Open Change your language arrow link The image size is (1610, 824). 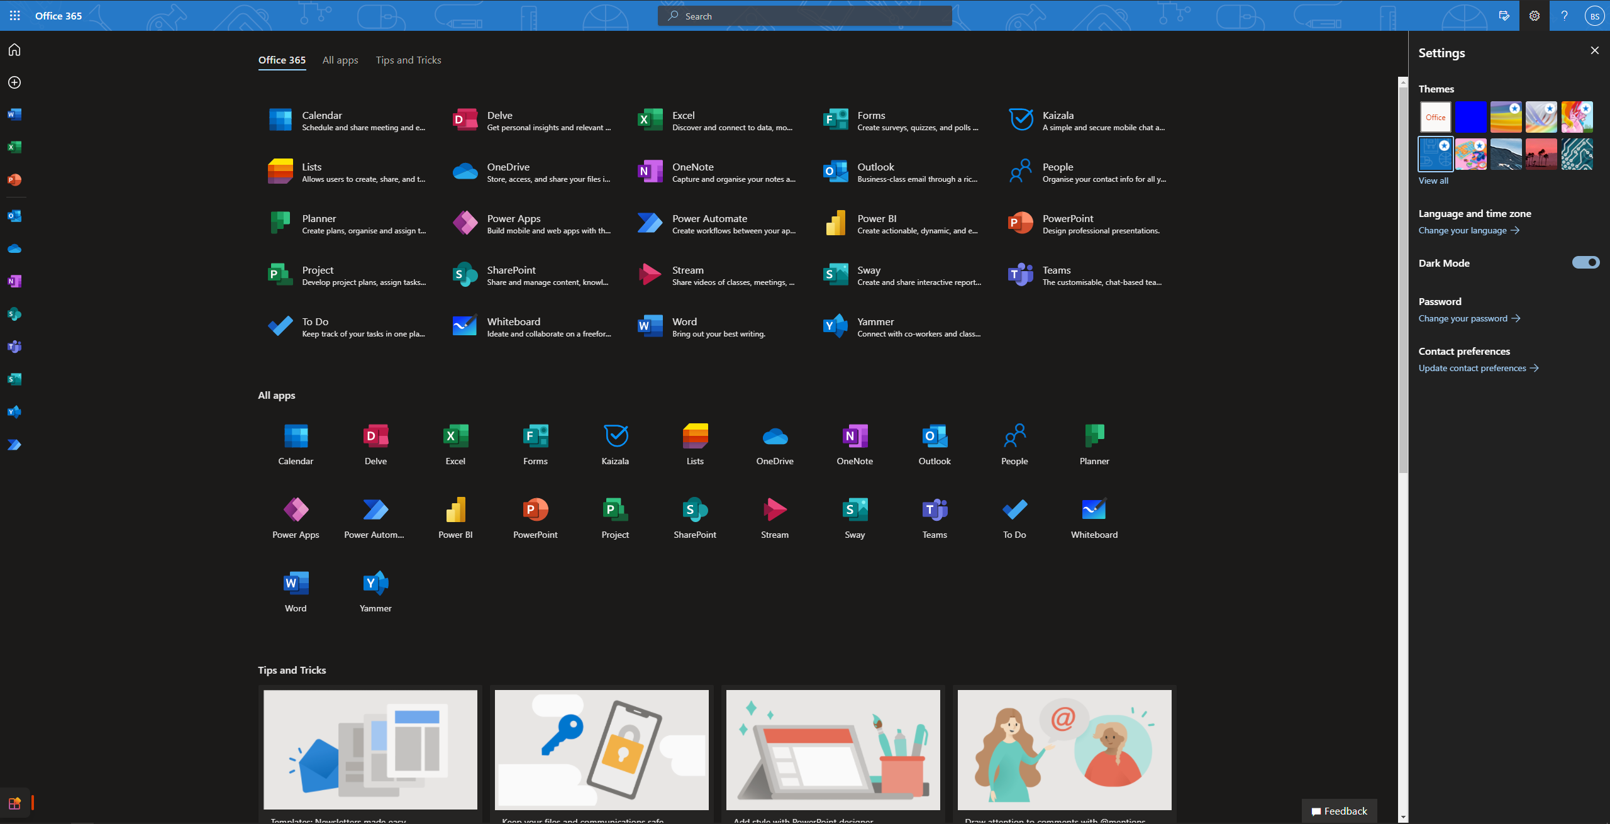click(1468, 230)
